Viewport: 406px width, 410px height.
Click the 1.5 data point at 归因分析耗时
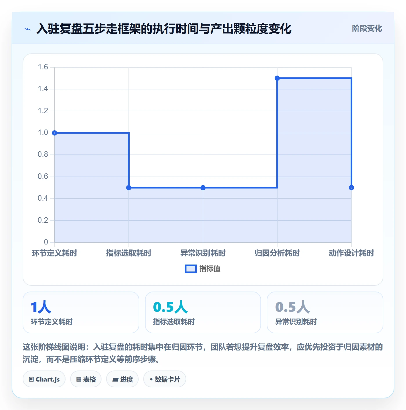pyautogui.click(x=277, y=78)
